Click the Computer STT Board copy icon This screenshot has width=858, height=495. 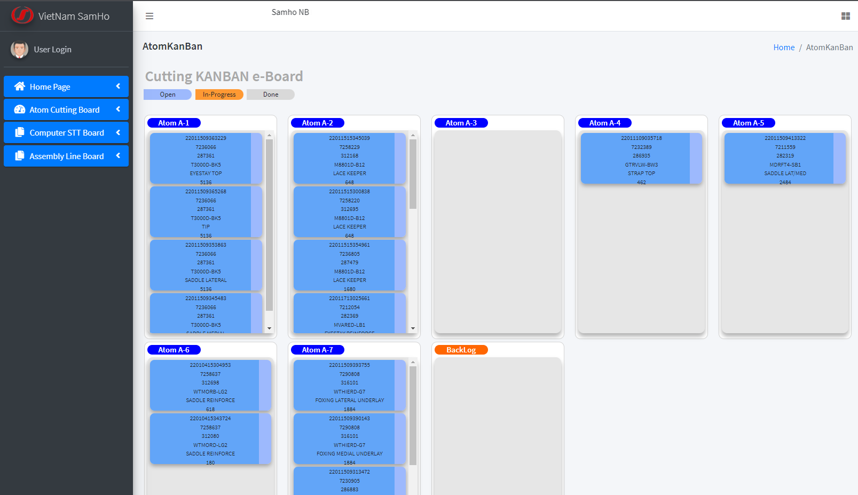click(20, 132)
